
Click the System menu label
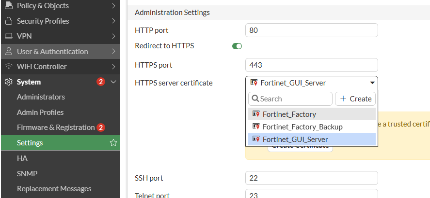click(x=29, y=82)
